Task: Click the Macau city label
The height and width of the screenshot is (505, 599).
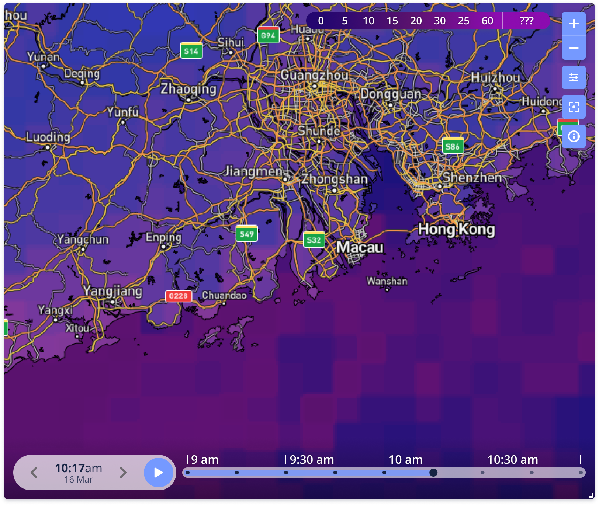Action: [360, 247]
